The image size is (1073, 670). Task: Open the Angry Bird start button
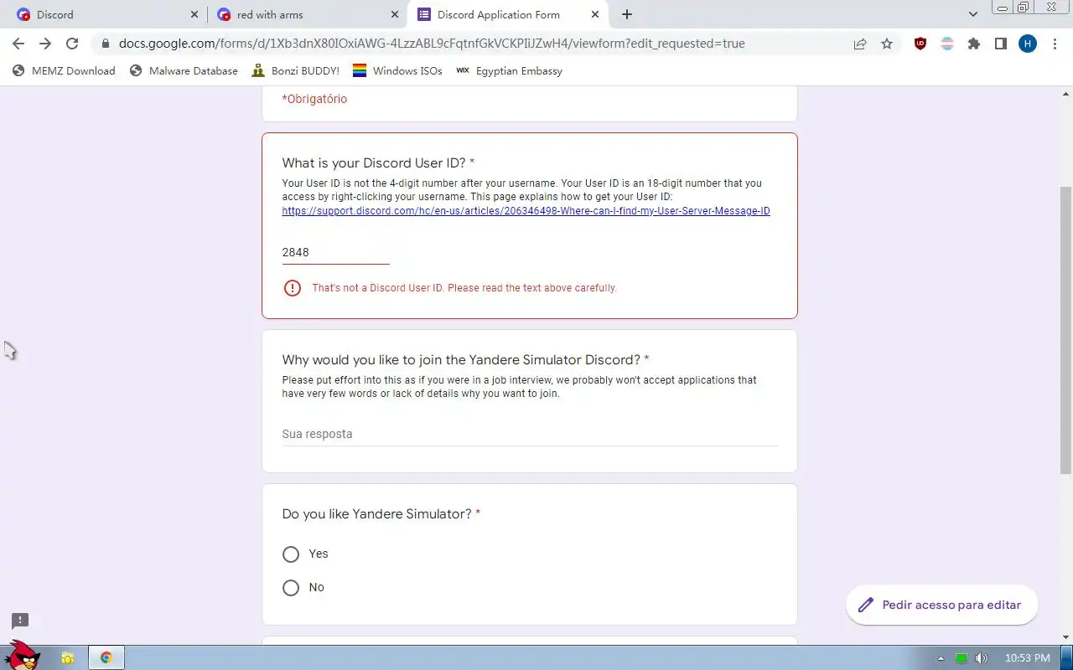(x=23, y=655)
